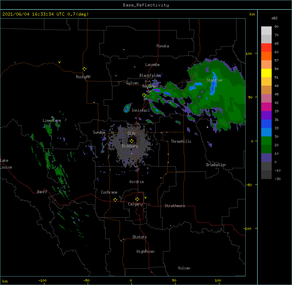Click the Vulcan city label

click(x=184, y=268)
